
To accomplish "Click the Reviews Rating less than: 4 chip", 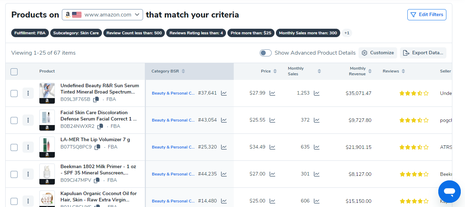I will [x=196, y=33].
